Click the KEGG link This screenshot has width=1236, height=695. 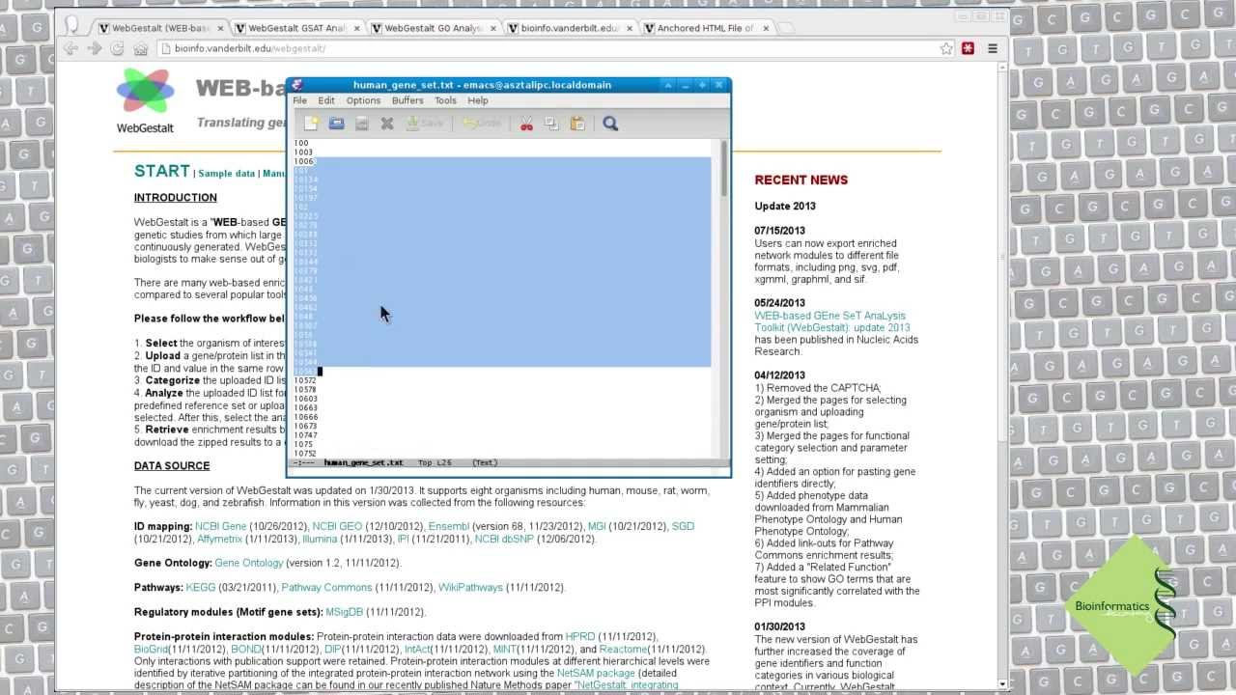coord(201,587)
